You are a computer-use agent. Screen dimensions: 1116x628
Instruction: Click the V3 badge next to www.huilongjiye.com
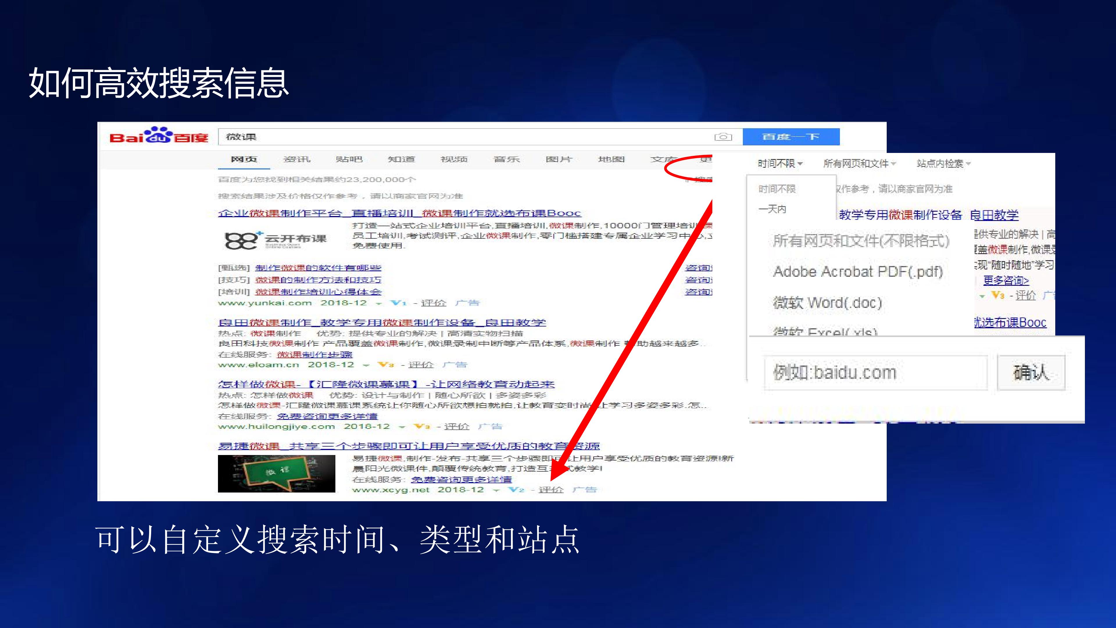pyautogui.click(x=422, y=427)
